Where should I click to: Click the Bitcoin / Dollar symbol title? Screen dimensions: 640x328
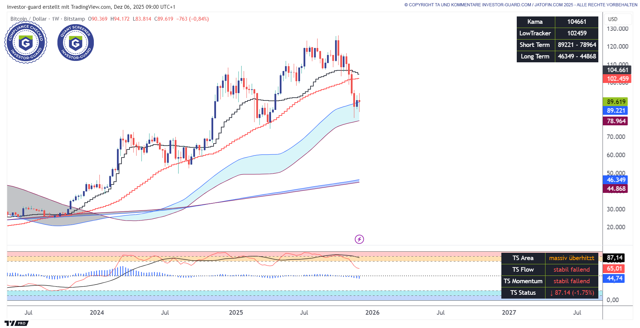(x=28, y=19)
